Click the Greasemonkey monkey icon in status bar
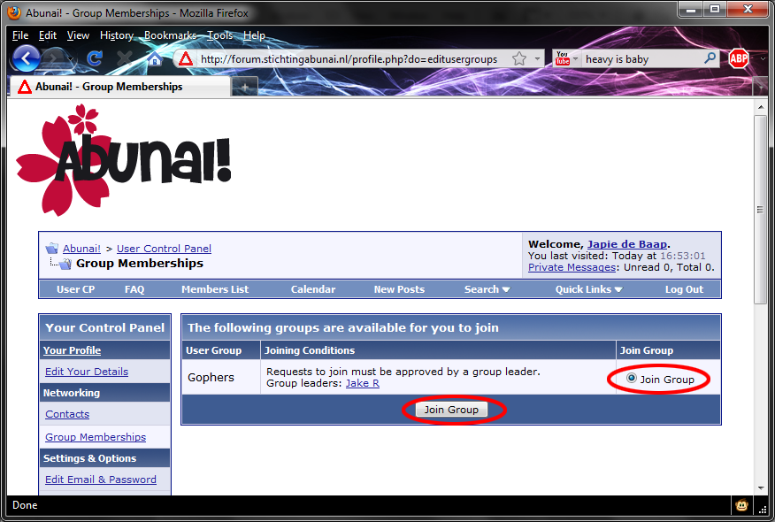This screenshot has width=775, height=522. click(741, 505)
